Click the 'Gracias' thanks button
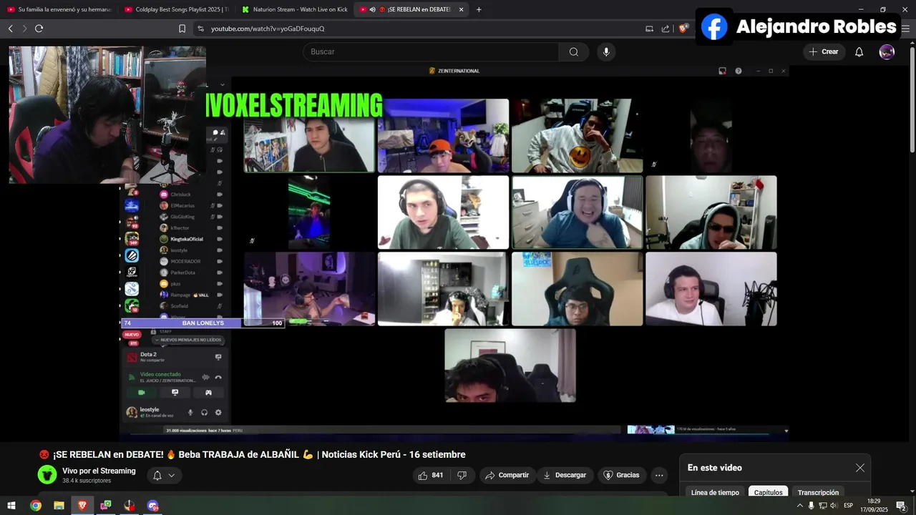Viewport: 916px width, 515px height. [621, 475]
